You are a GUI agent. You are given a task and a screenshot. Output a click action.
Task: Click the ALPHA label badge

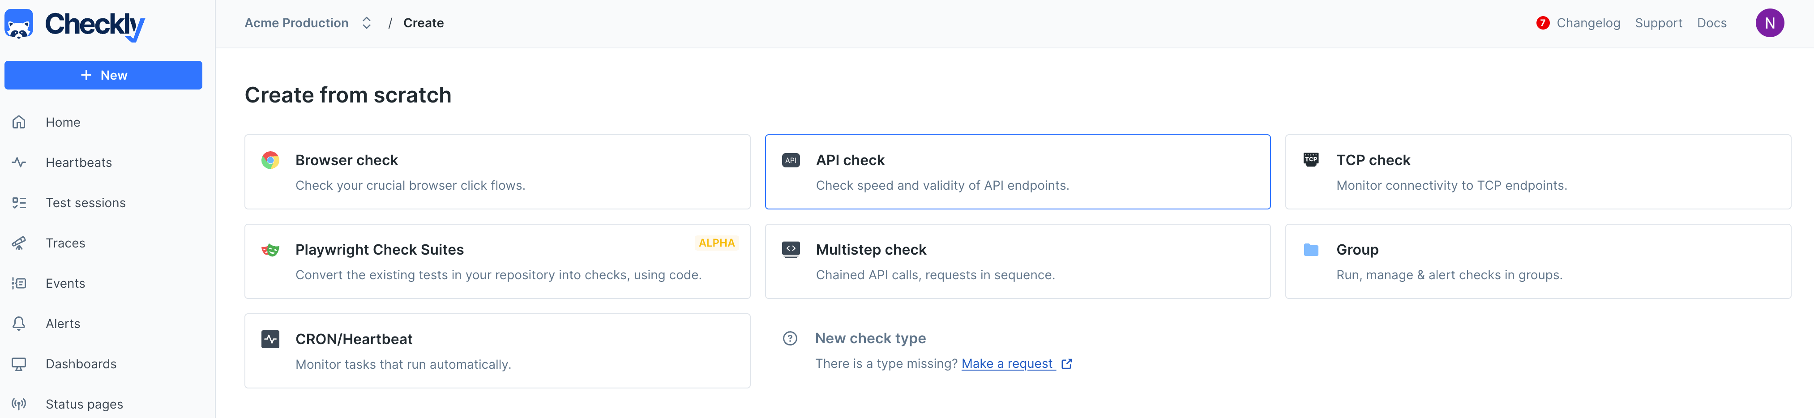716,243
